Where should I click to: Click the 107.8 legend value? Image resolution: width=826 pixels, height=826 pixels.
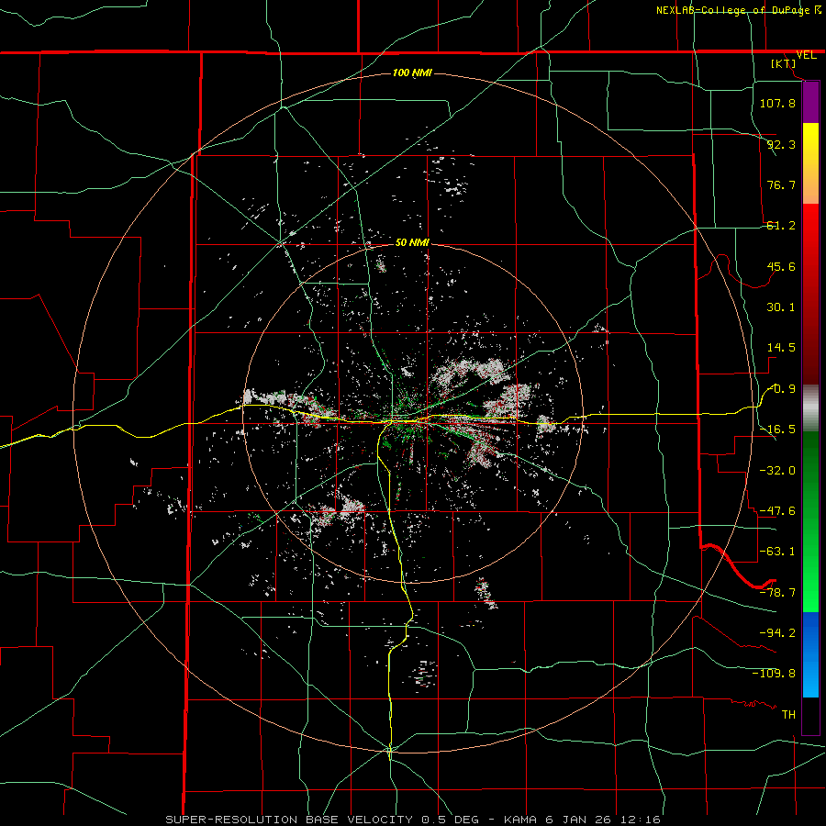click(777, 103)
